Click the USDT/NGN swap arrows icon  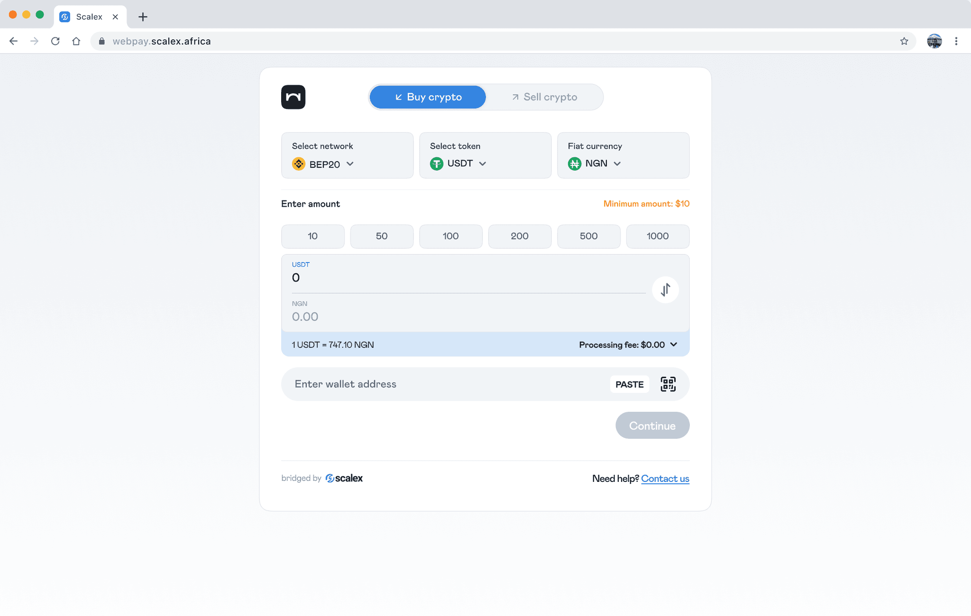point(665,290)
